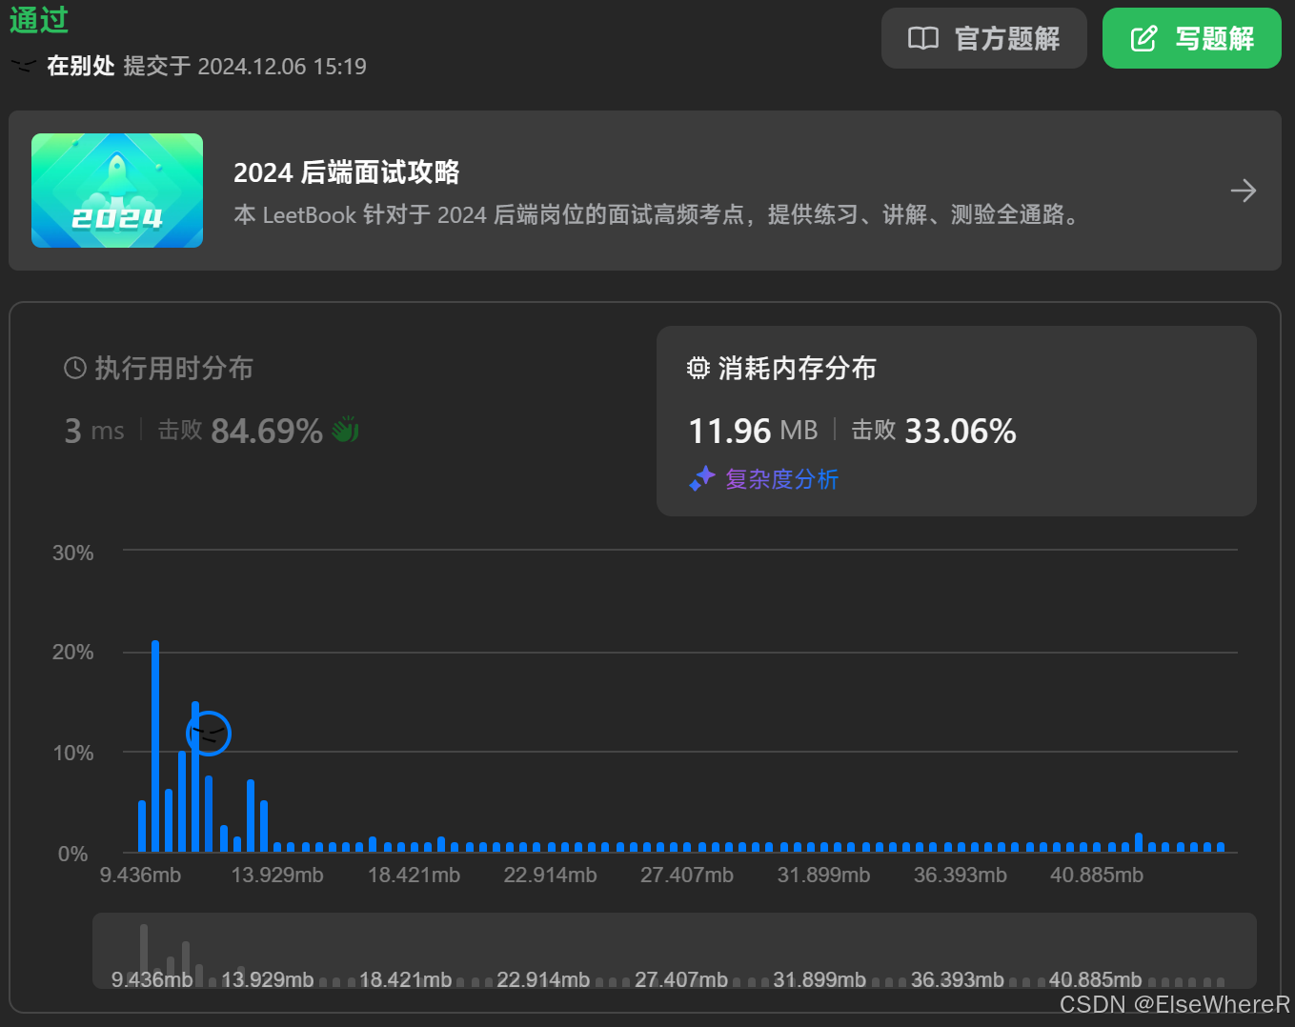Click the arrow on the LeetBook banner

coord(1243,191)
